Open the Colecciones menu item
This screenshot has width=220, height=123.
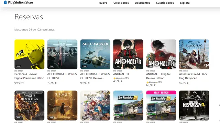(121, 3)
